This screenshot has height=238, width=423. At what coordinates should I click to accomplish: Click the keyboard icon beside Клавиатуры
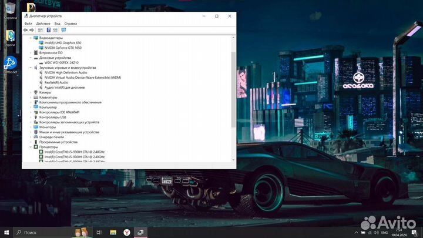tap(36, 98)
